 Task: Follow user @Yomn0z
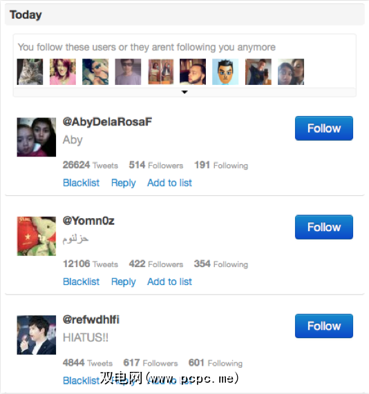[324, 227]
